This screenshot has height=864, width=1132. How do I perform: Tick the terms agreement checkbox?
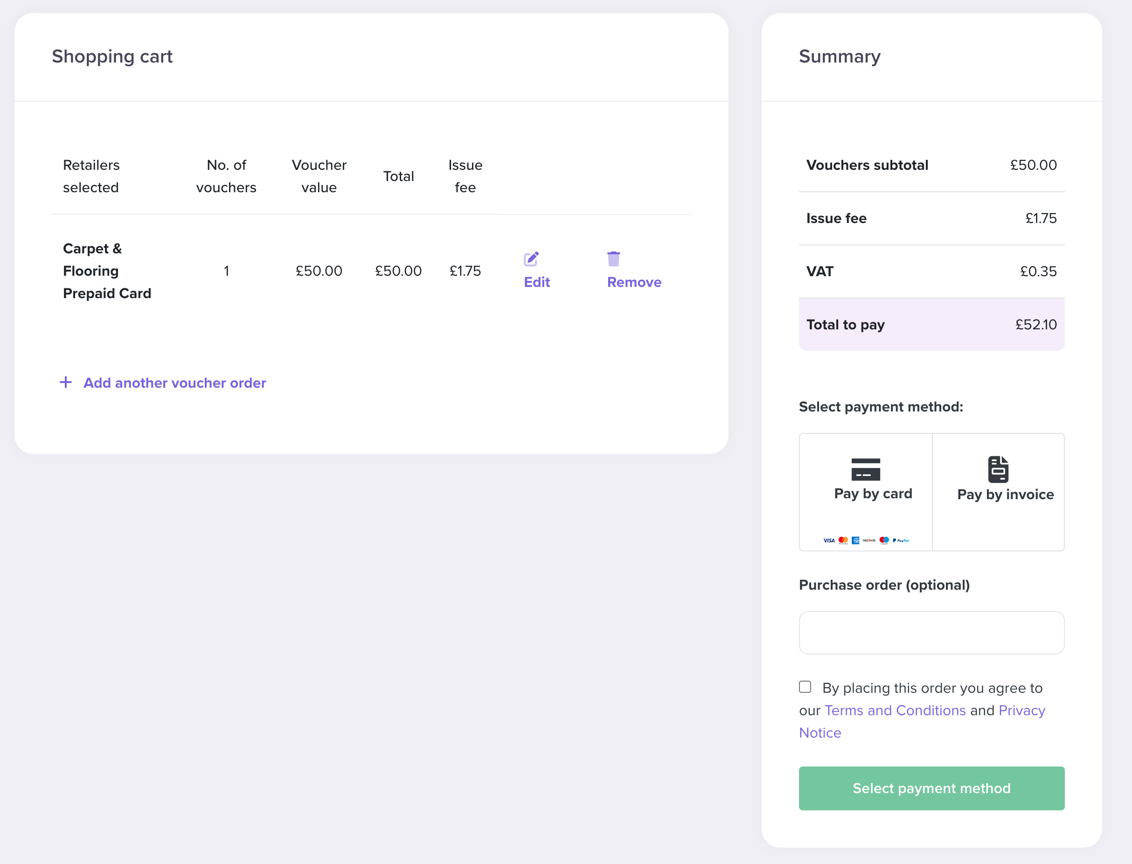tap(805, 687)
